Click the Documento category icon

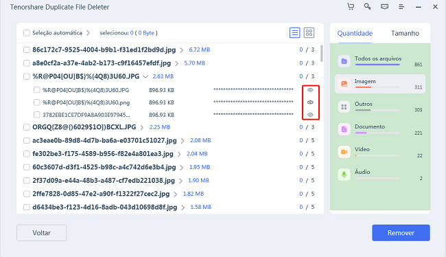(344, 129)
